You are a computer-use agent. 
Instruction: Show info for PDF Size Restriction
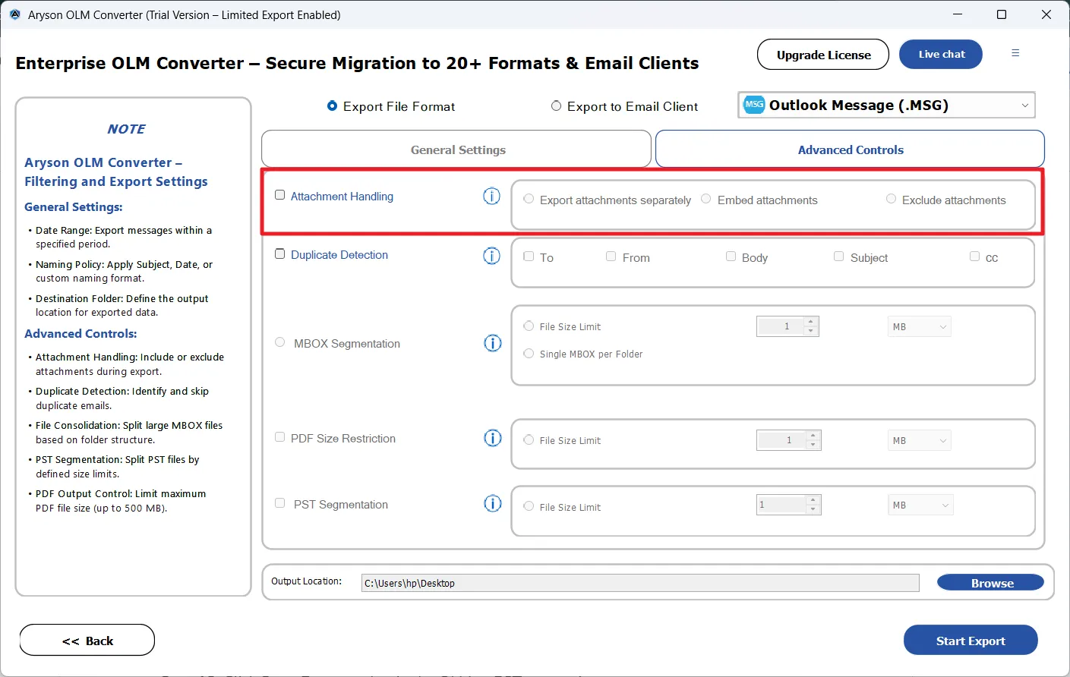[492, 439]
